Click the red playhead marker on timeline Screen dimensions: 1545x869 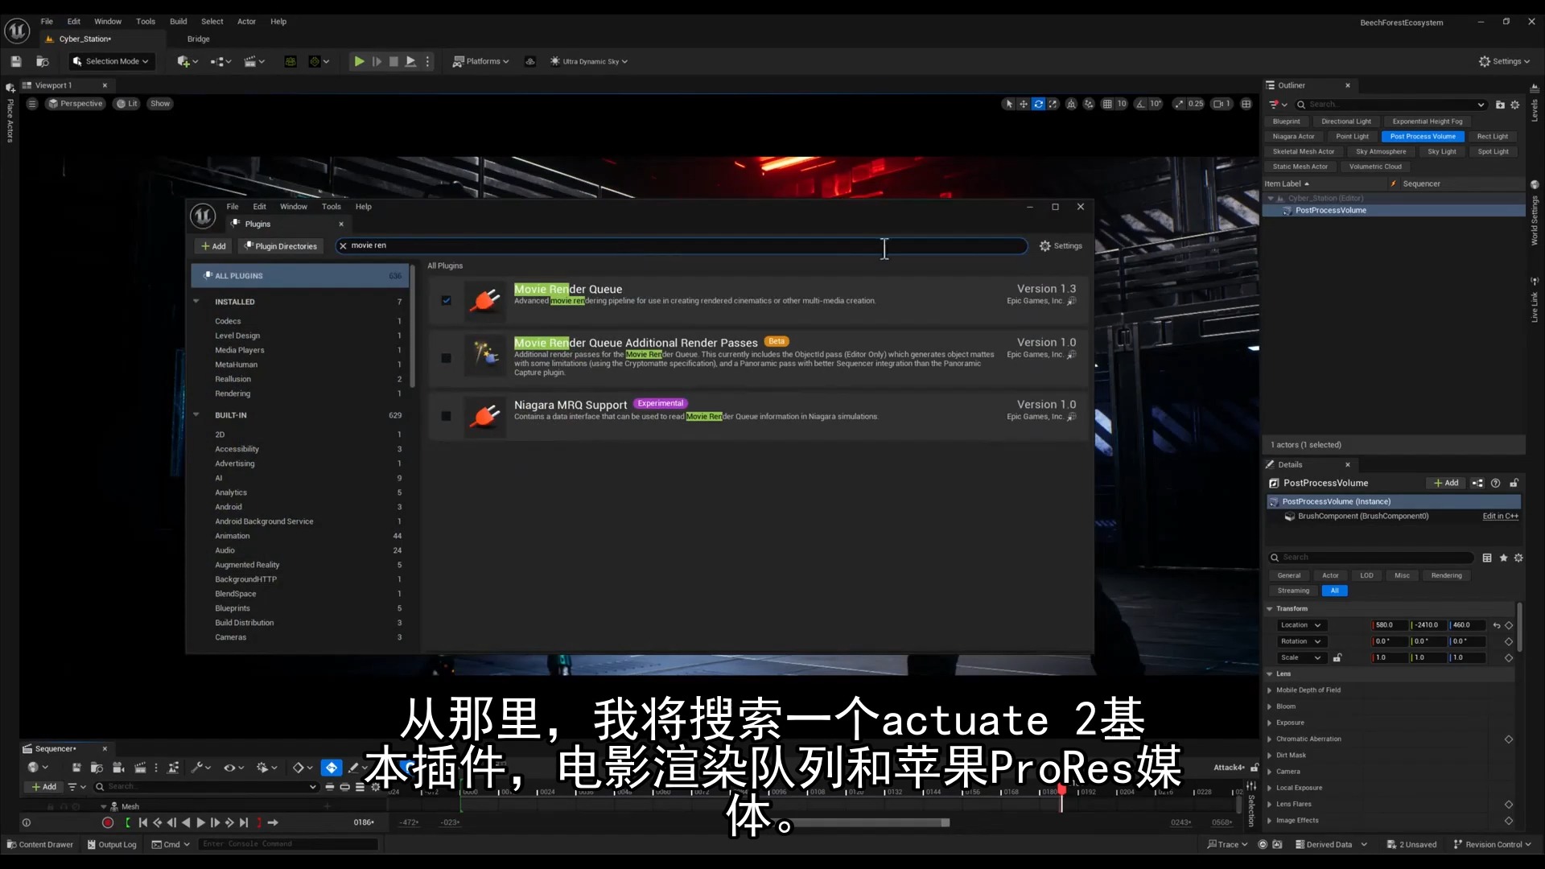click(1061, 790)
